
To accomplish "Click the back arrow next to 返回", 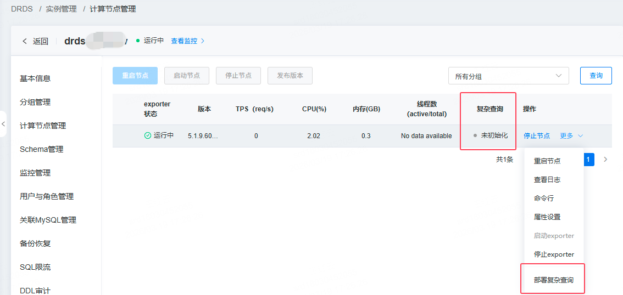I will click(x=25, y=41).
